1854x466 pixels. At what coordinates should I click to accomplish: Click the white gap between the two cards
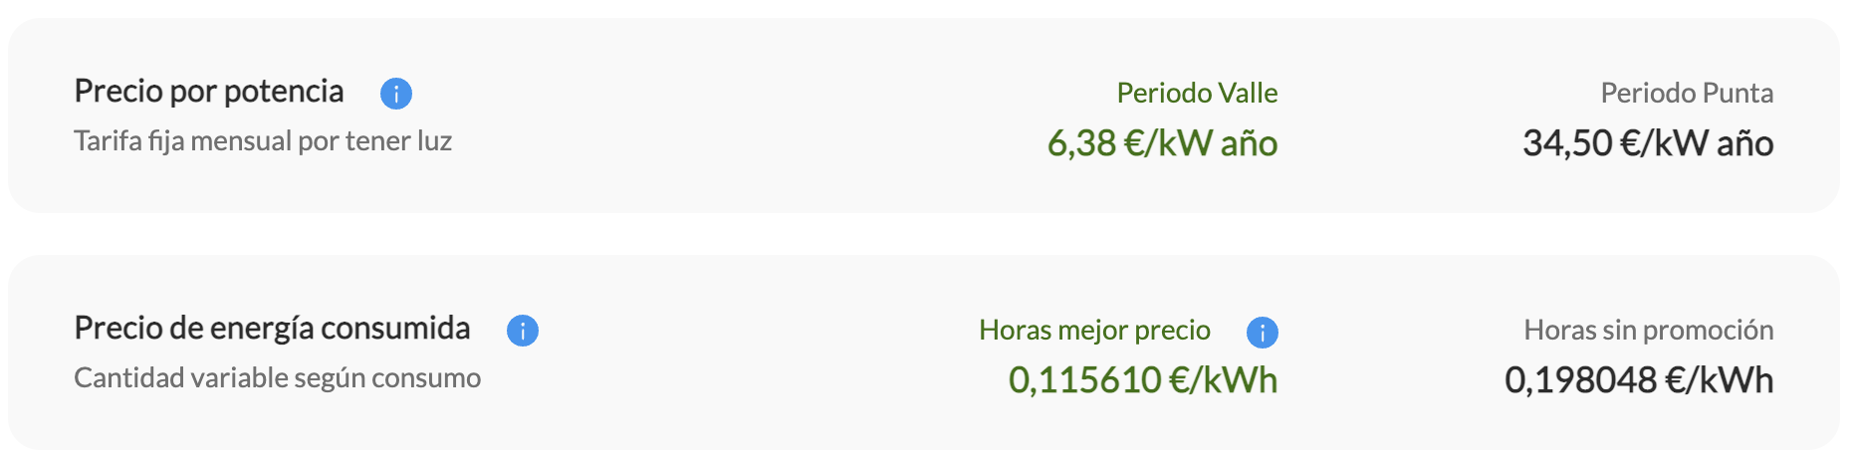pos(924,234)
